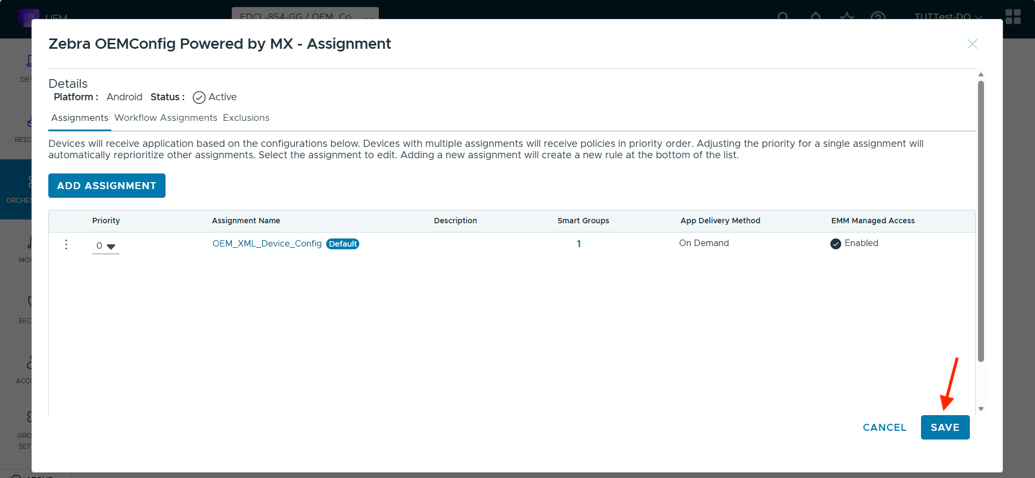1035x478 pixels.
Task: Go to the Exclusions tab
Action: click(246, 118)
